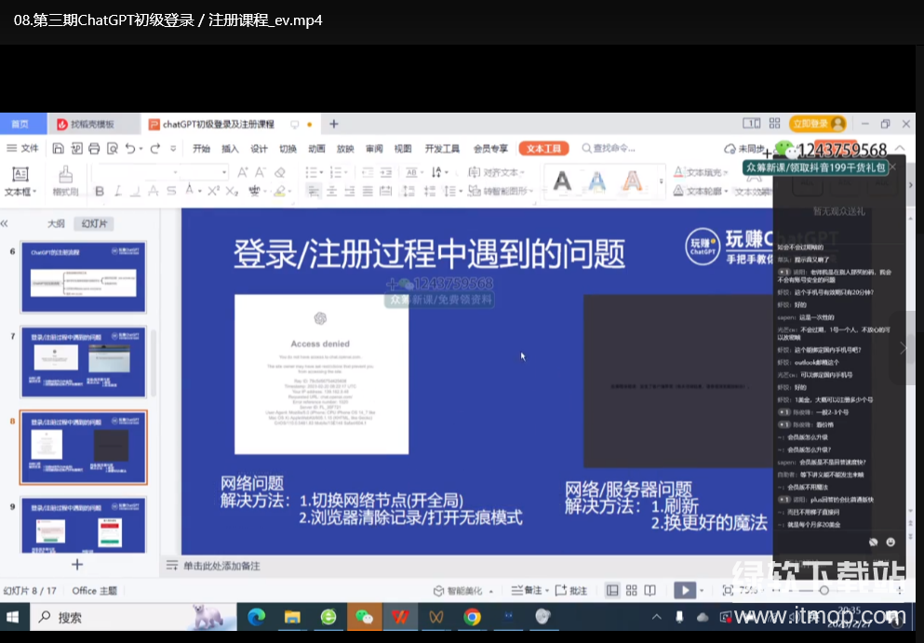This screenshot has height=643, width=924.
Task: Toggle Superscript formatting
Action: pos(213,192)
